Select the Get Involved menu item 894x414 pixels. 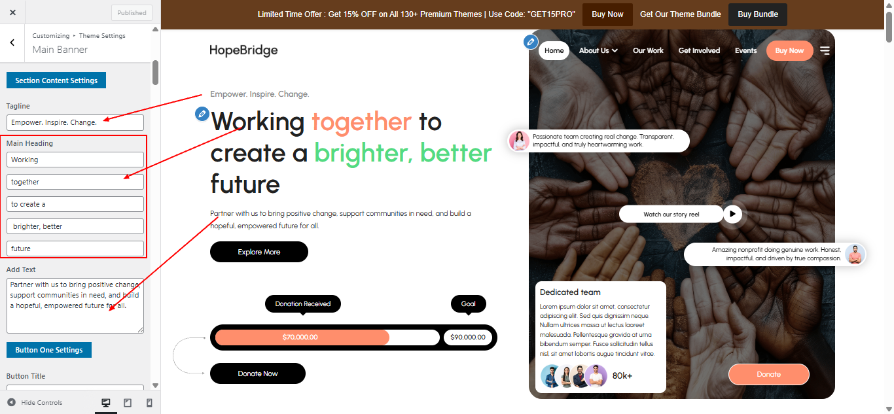coord(699,50)
